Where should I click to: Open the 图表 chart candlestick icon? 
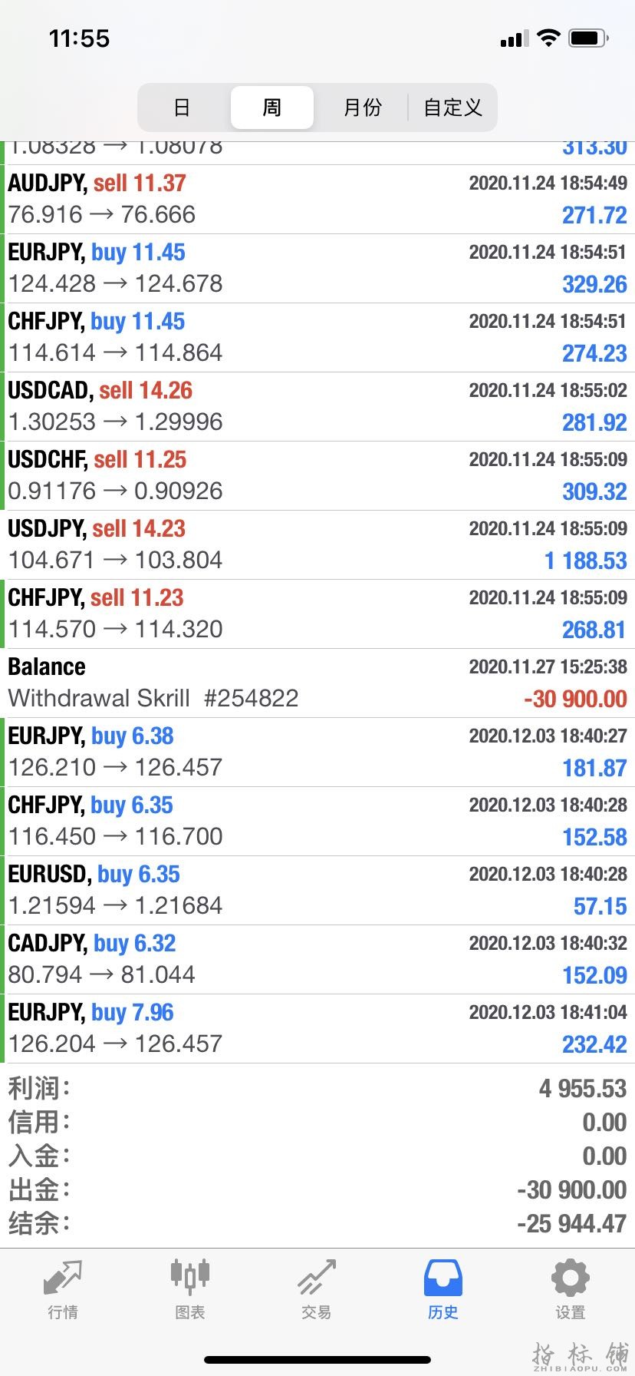pos(189,1275)
